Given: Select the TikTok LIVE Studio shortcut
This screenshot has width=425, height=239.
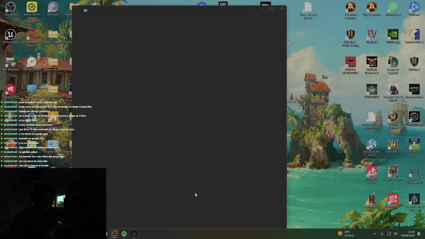Looking at the screenshot, I should 372,175.
